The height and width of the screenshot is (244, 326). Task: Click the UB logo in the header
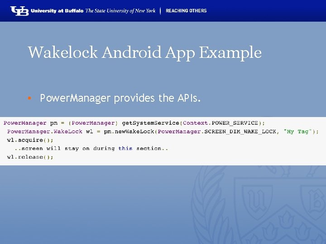19,11
